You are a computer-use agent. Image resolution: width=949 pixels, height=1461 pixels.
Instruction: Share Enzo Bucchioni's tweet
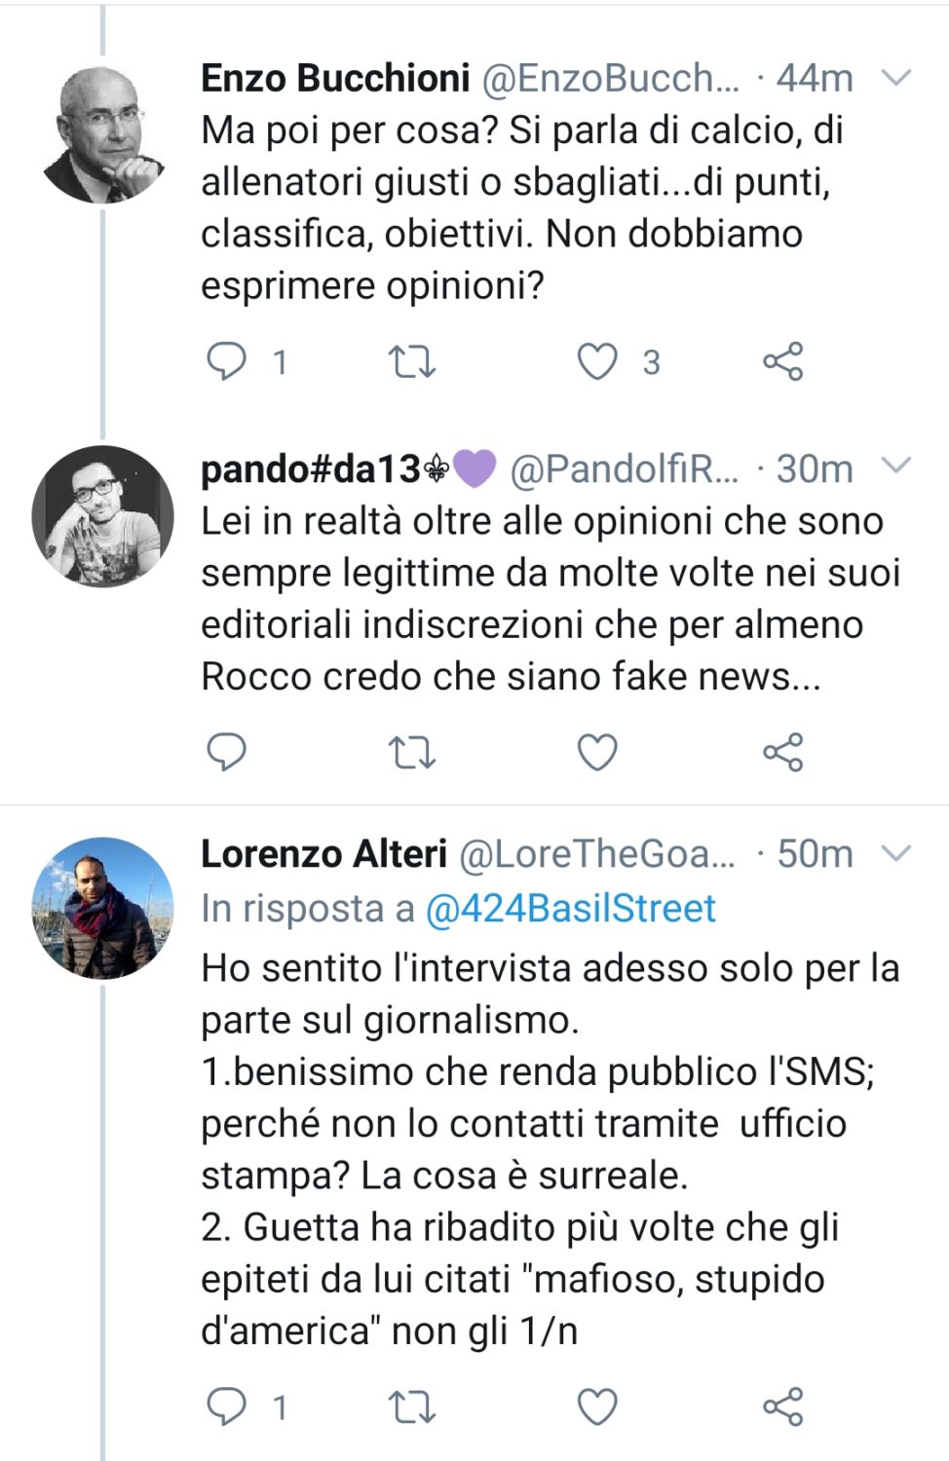782,361
